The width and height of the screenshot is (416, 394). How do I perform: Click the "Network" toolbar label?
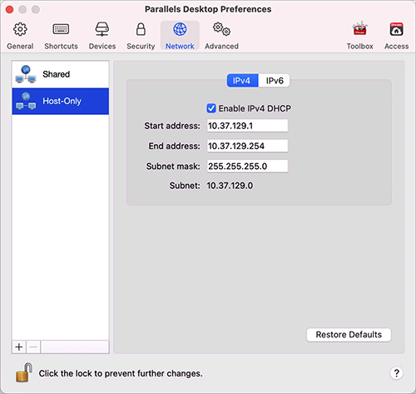pyautogui.click(x=180, y=46)
